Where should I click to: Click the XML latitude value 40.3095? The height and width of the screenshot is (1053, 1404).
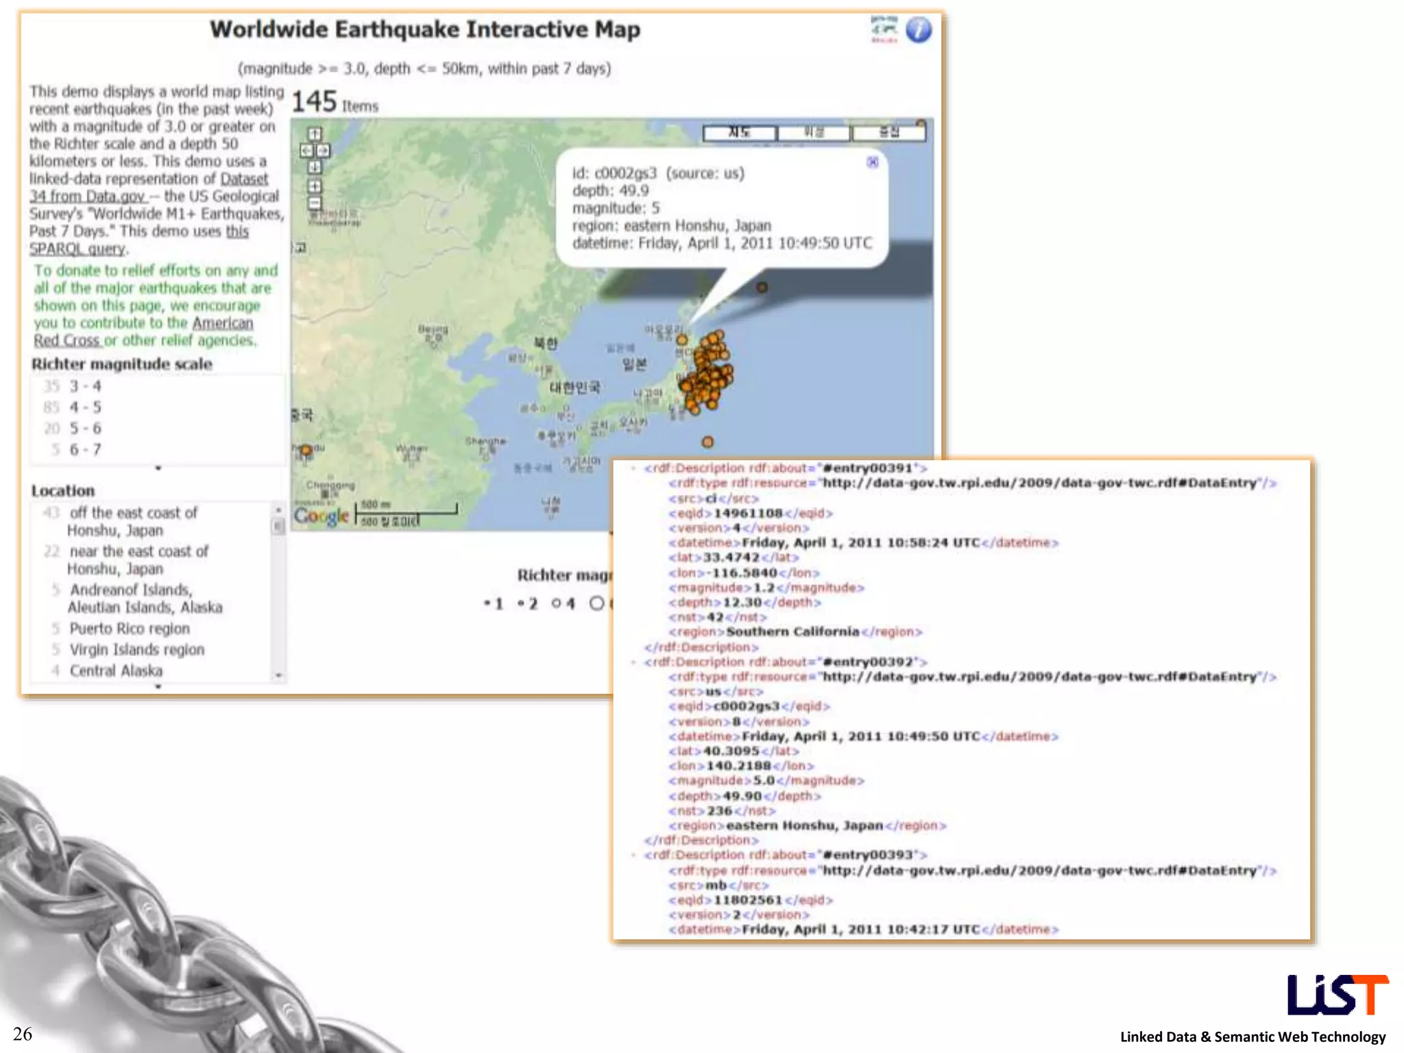731,751
